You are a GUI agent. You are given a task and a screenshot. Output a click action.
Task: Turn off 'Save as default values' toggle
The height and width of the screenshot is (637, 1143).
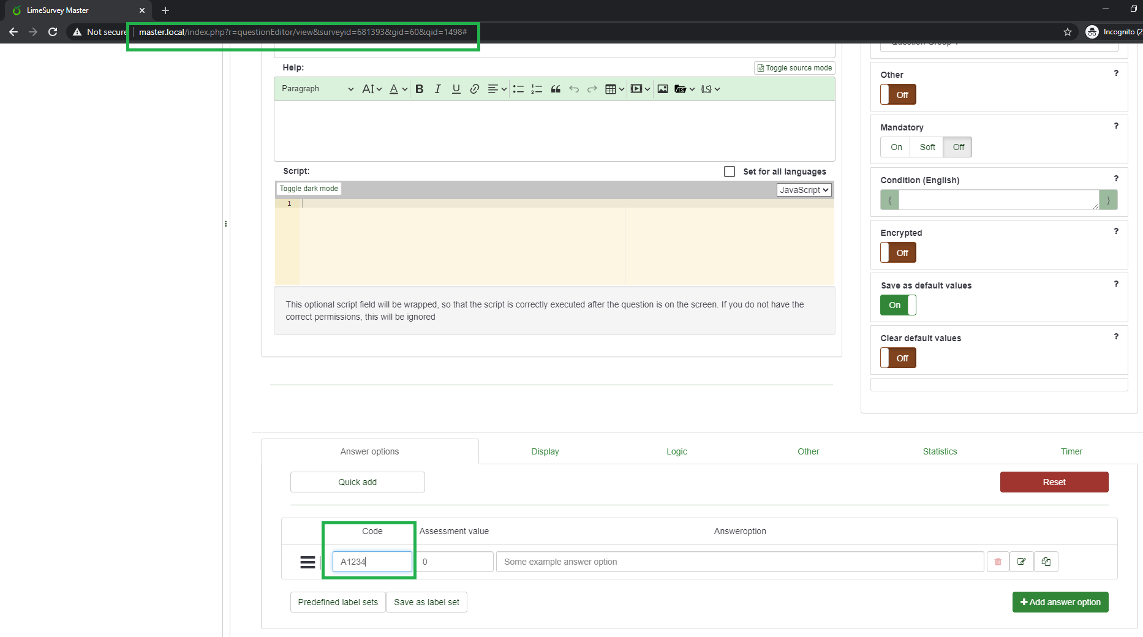[x=898, y=305]
